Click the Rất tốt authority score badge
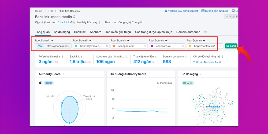Image resolution: width=268 pixels, height=134 pixels. coord(49,83)
